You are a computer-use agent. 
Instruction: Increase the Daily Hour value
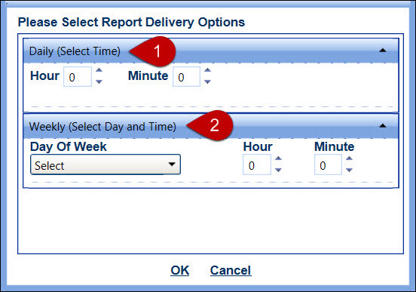coord(99,70)
